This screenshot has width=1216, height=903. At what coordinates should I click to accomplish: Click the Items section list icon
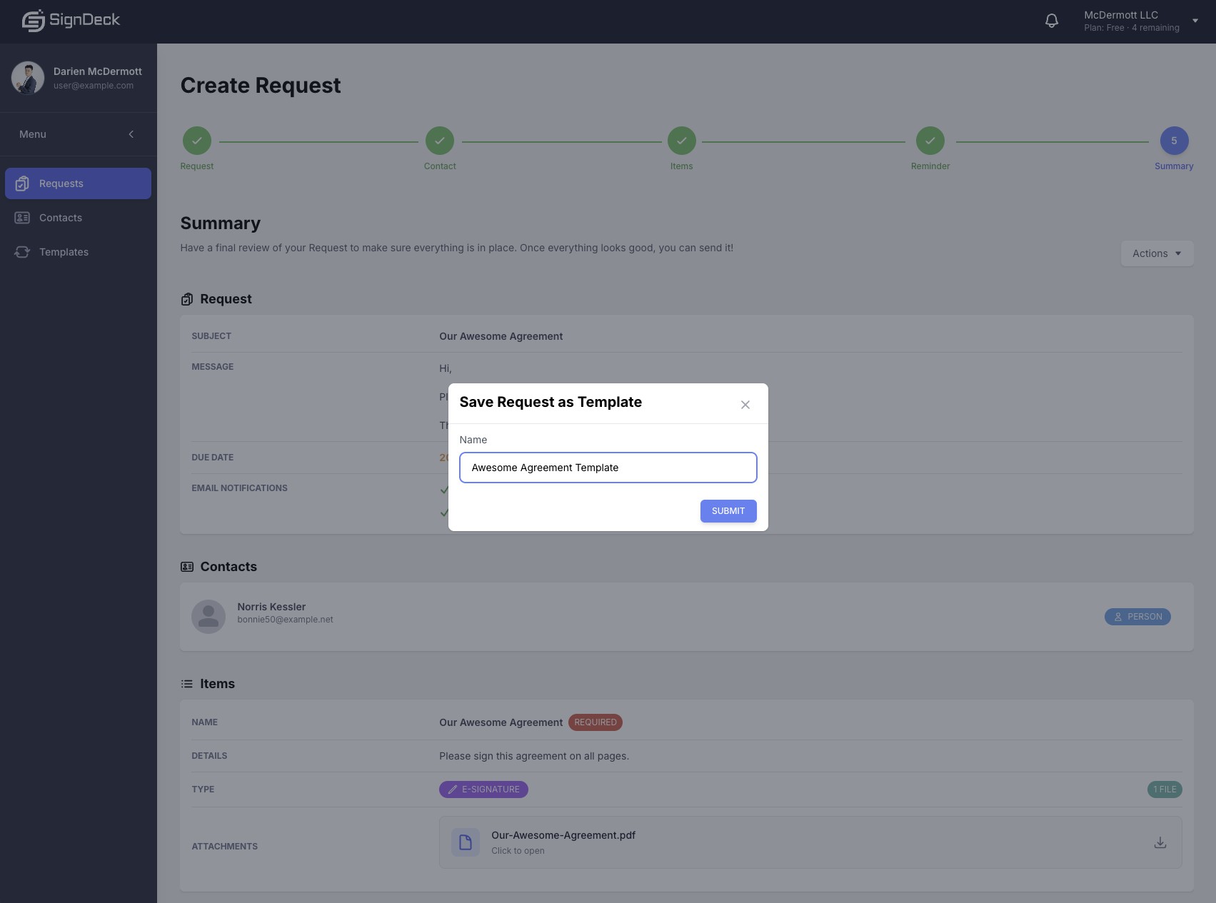click(187, 684)
